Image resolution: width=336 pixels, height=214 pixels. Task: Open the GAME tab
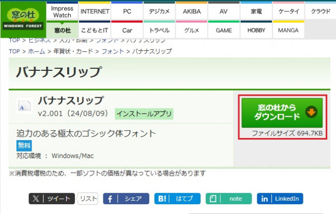223,30
